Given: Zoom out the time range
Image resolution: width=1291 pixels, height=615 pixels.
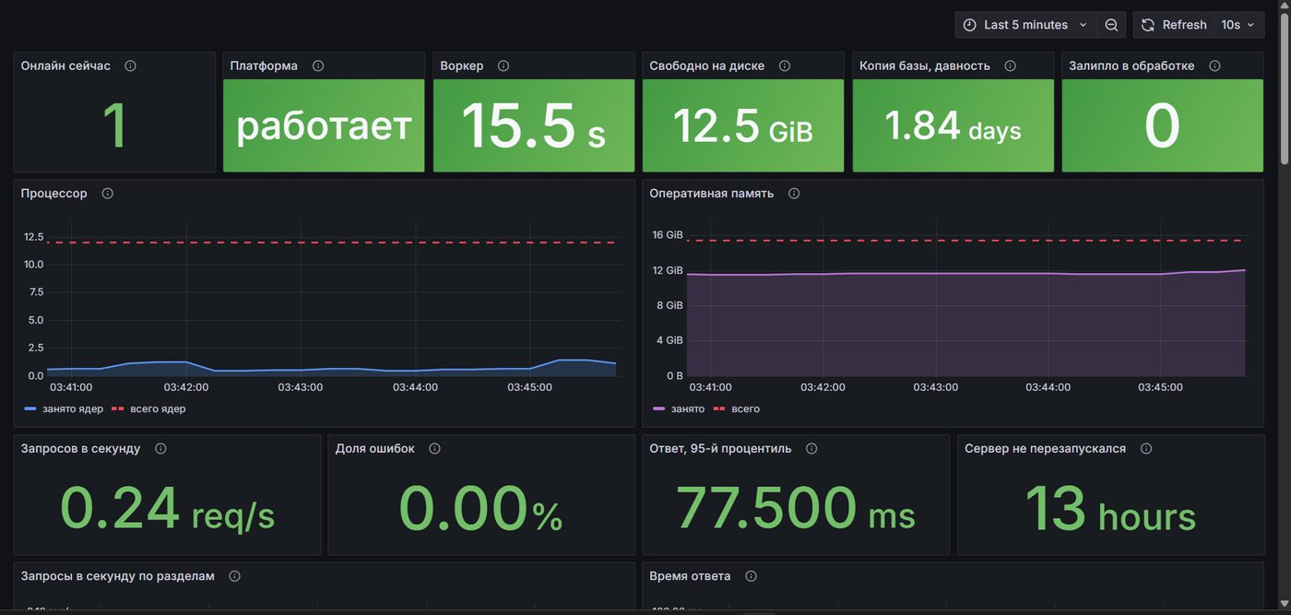Looking at the screenshot, I should [1111, 25].
